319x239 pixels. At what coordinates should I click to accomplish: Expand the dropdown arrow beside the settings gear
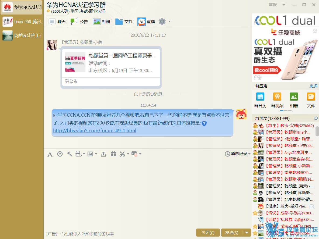pyautogui.click(x=169, y=22)
